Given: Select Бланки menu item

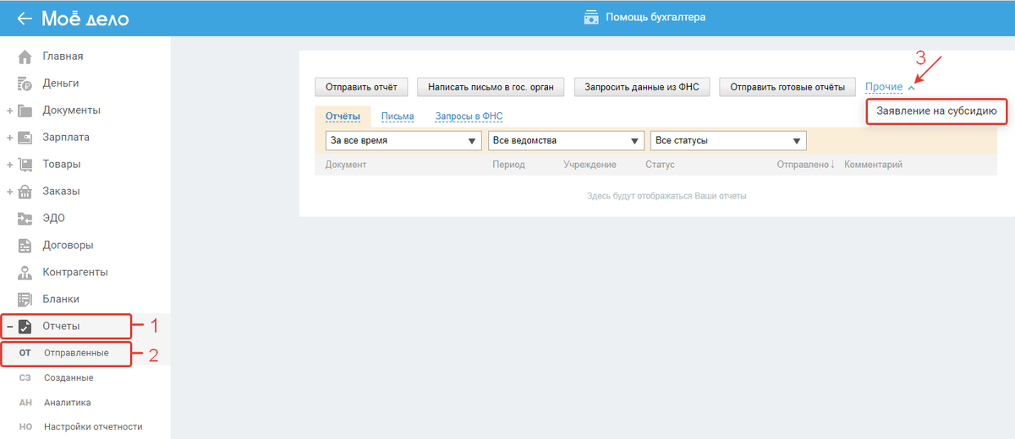Looking at the screenshot, I should coord(61,300).
